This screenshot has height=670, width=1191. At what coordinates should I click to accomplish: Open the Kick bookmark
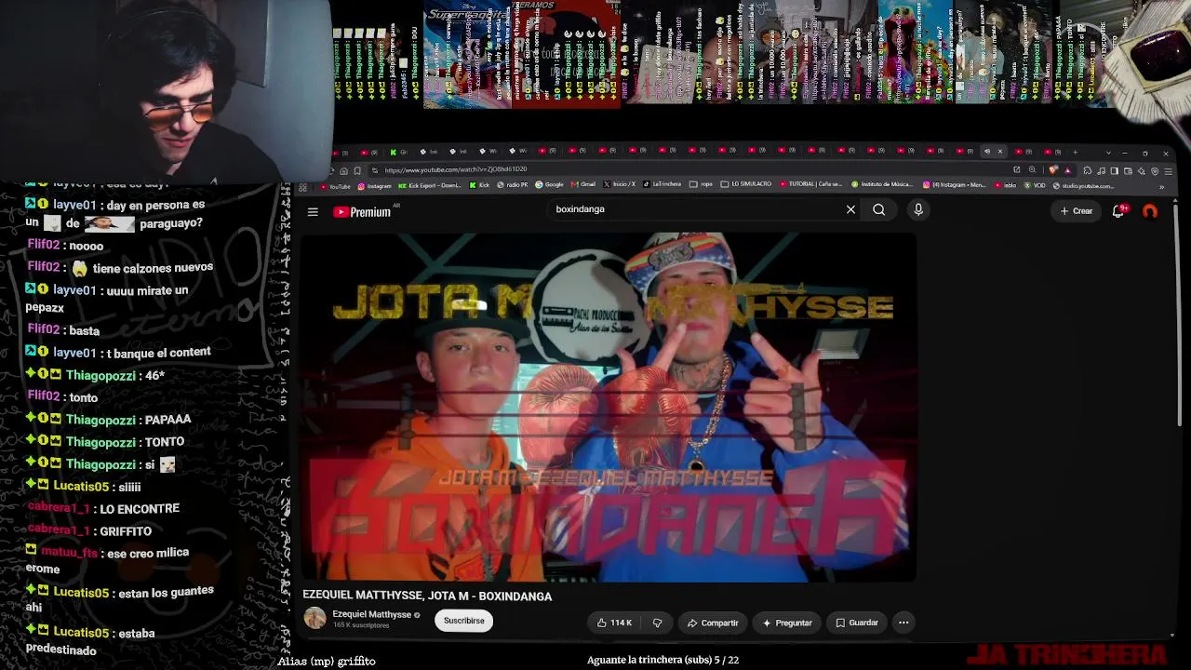pyautogui.click(x=479, y=185)
